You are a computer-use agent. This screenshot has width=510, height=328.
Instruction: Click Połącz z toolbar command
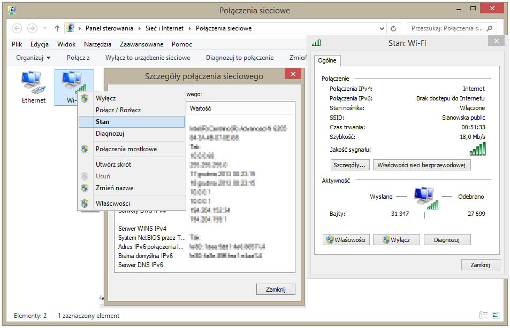coord(78,58)
